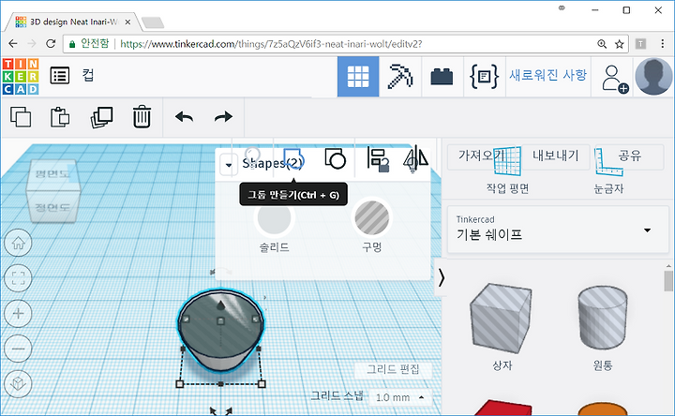The image size is (675, 416).
Task: Pick the orange cylinder shape
Action: (603, 409)
